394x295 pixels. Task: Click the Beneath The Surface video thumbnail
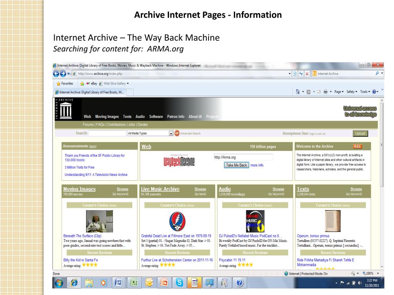tap(99, 221)
